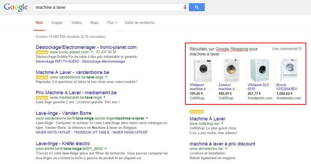This screenshot has width=311, height=164.
Task: Open the Déstockage électroménager sitelink
Action: (104, 61)
